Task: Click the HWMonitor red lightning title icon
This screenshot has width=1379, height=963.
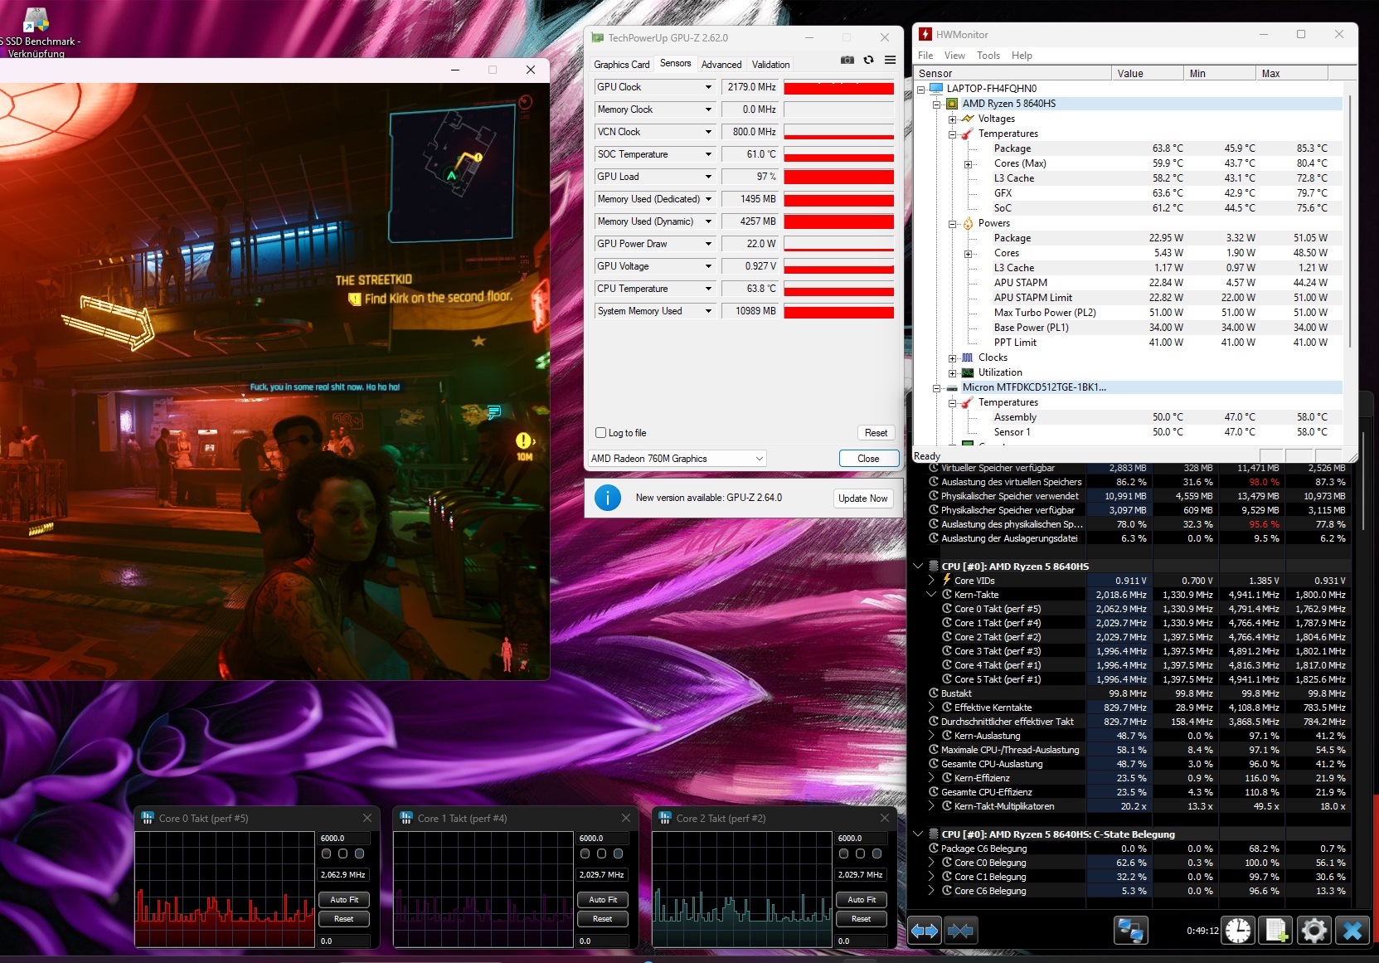Action: pos(925,34)
